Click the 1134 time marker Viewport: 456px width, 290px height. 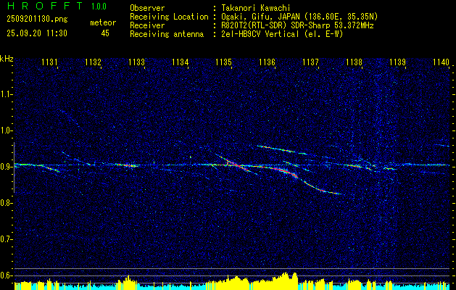(x=180, y=62)
